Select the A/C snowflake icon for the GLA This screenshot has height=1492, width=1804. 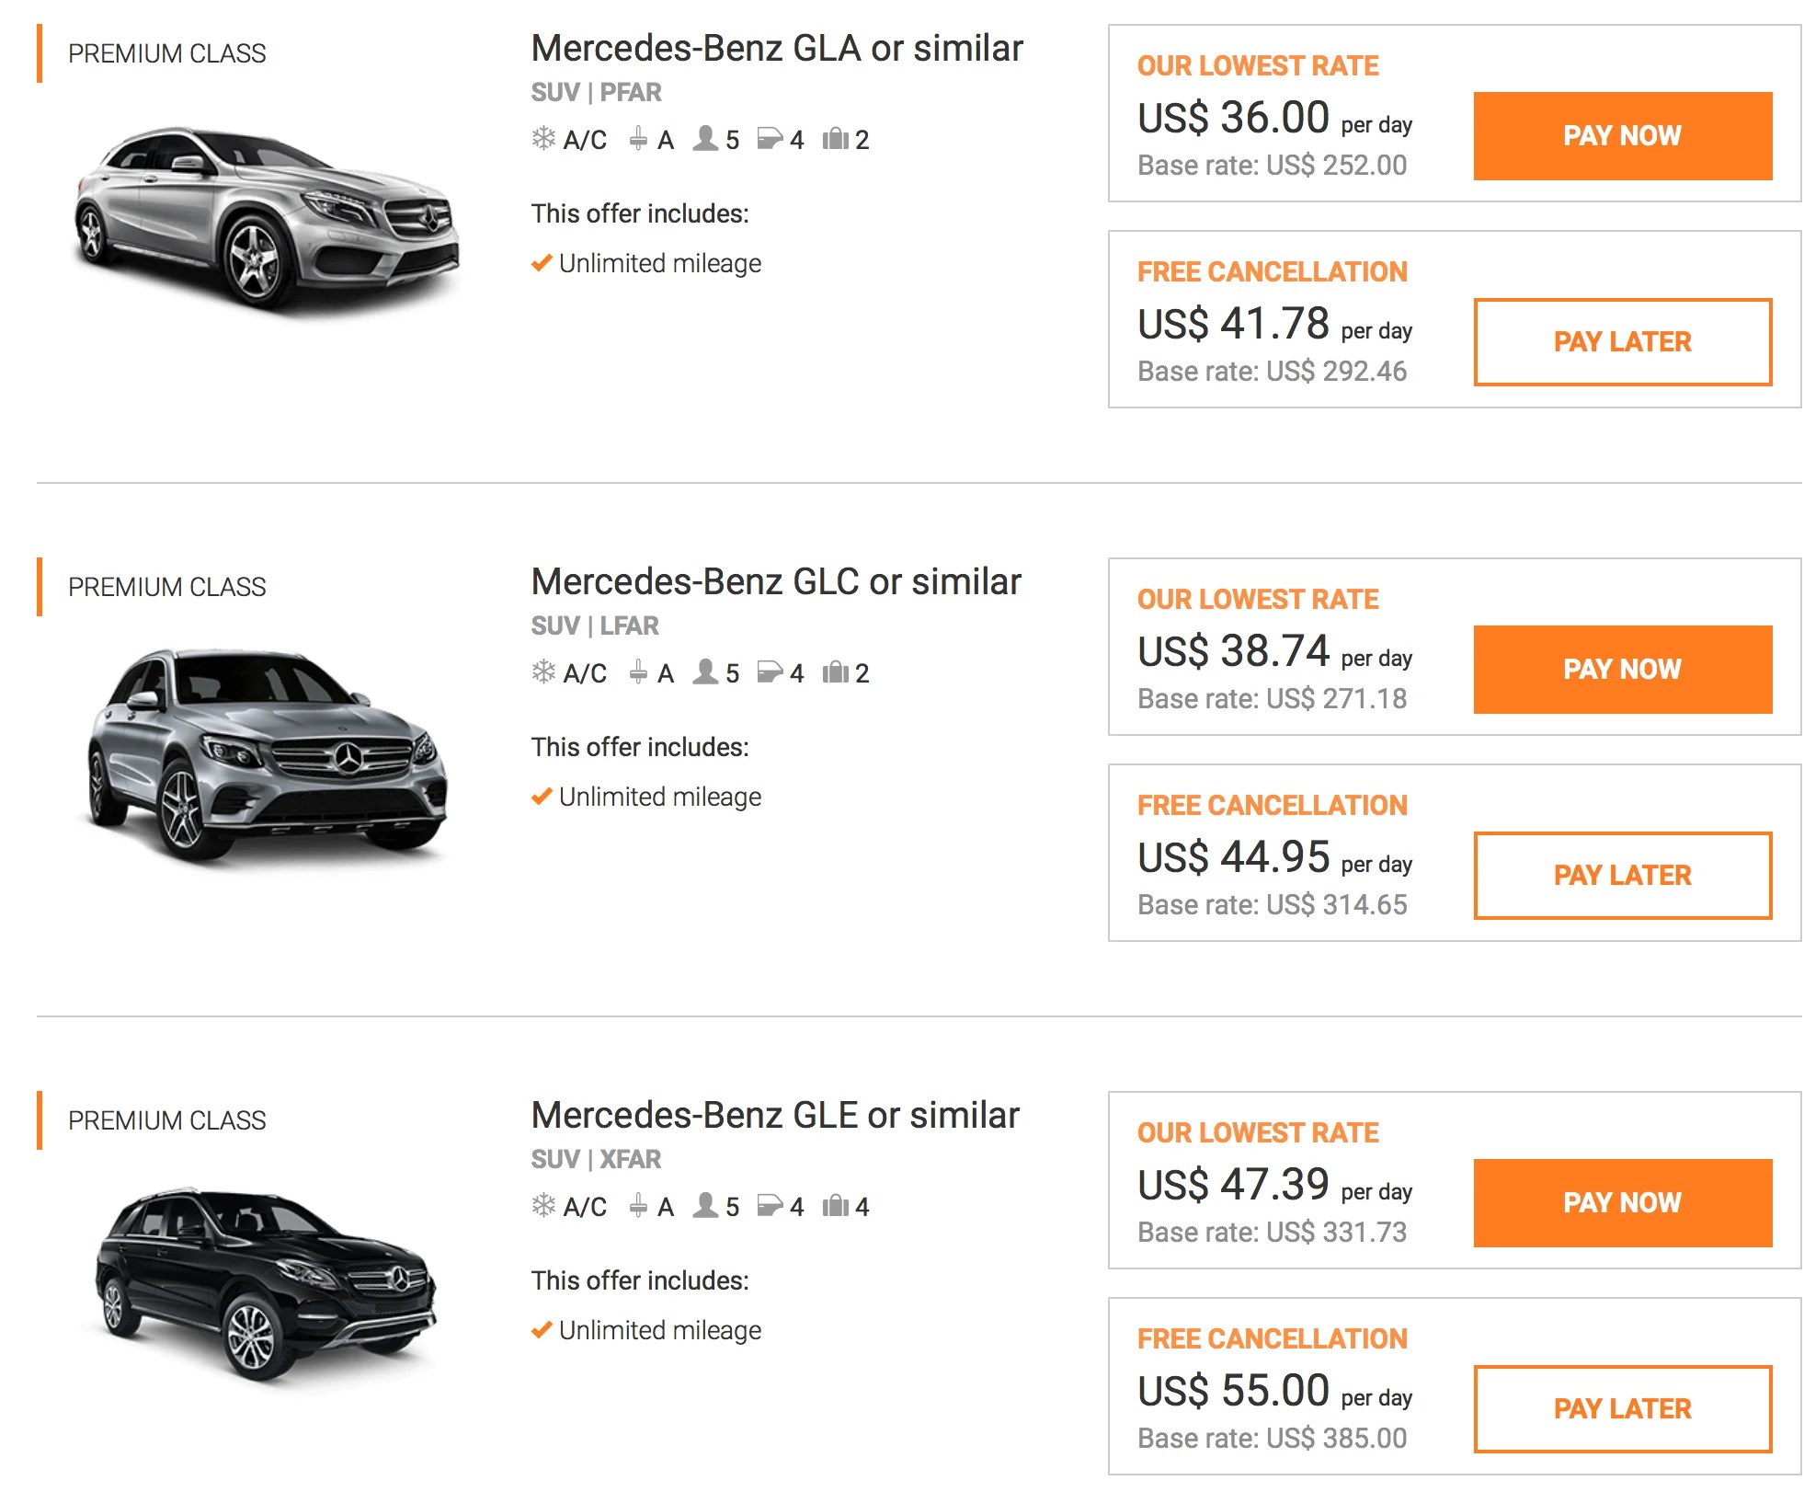click(544, 138)
